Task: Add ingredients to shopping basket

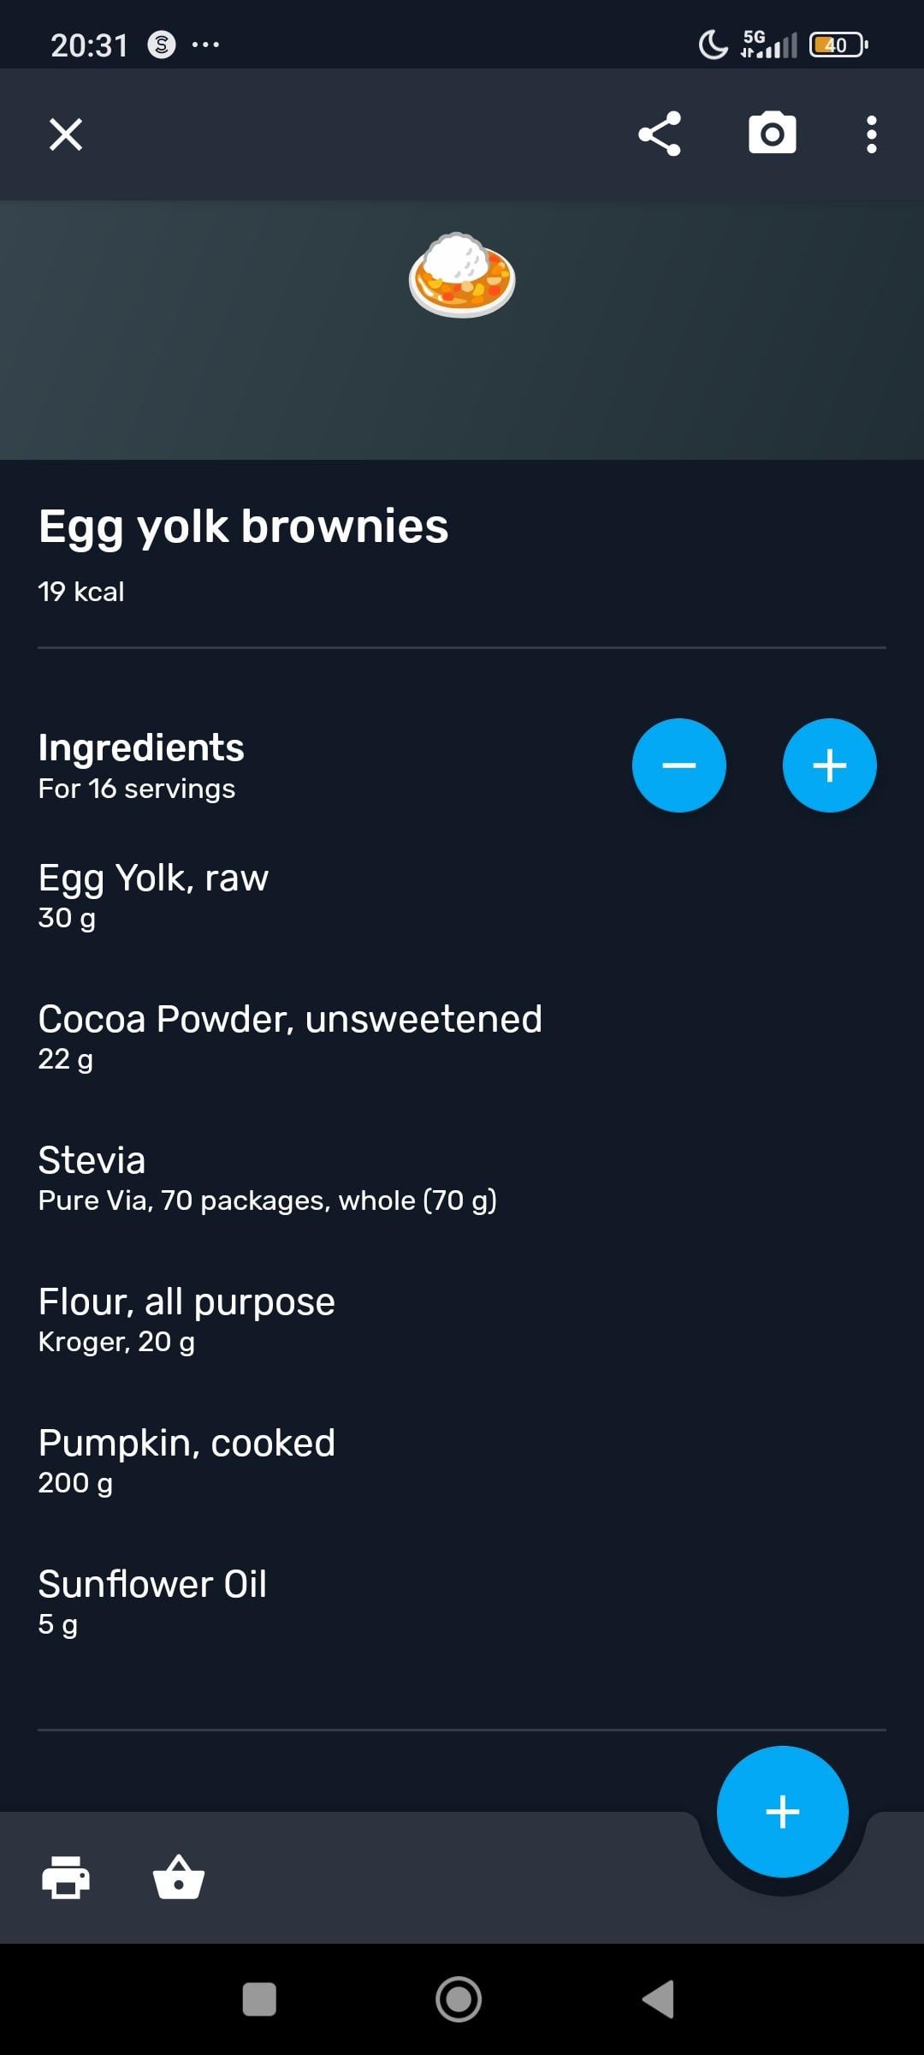Action: coord(178,1877)
